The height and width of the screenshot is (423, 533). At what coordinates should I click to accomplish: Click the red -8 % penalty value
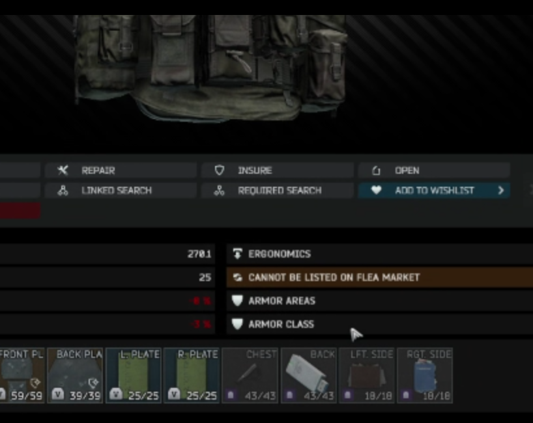(201, 301)
